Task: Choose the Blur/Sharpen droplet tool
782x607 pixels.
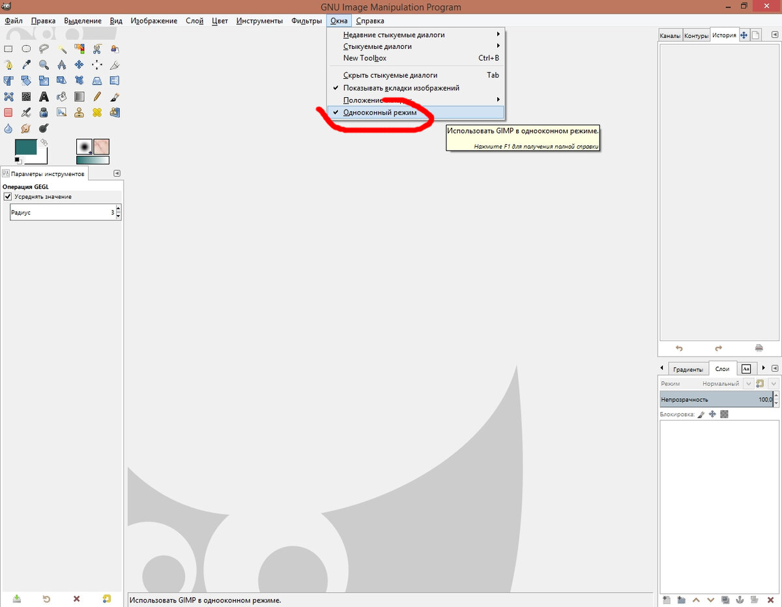Action: tap(8, 128)
